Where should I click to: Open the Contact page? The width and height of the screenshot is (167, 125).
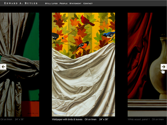88,3
